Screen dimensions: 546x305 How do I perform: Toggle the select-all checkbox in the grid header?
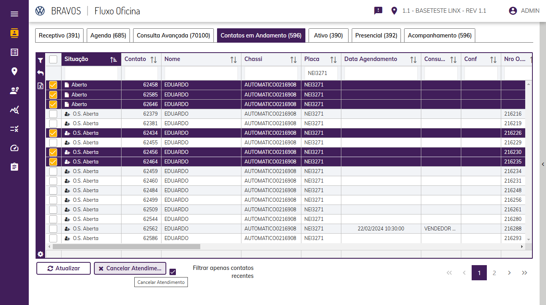[53, 59]
